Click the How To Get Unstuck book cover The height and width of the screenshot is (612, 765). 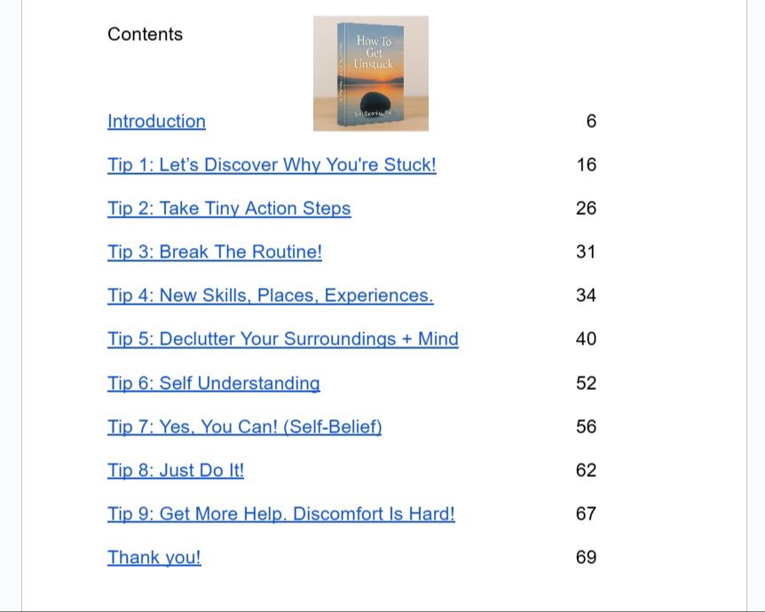tap(371, 73)
